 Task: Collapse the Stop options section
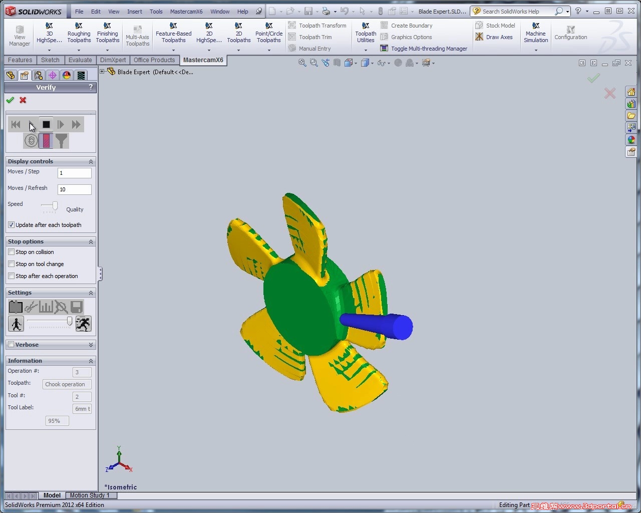pos(91,241)
